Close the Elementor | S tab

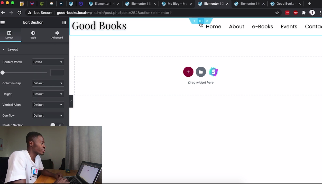pyautogui.click(x=155, y=4)
